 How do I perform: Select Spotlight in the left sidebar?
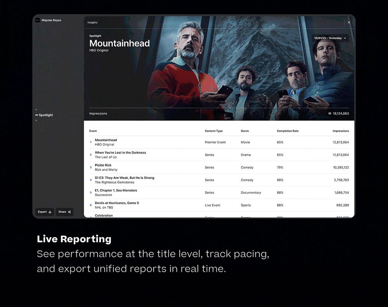tap(45, 115)
